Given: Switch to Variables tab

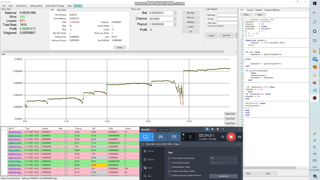Looking at the screenshot, I should coord(259,10).
